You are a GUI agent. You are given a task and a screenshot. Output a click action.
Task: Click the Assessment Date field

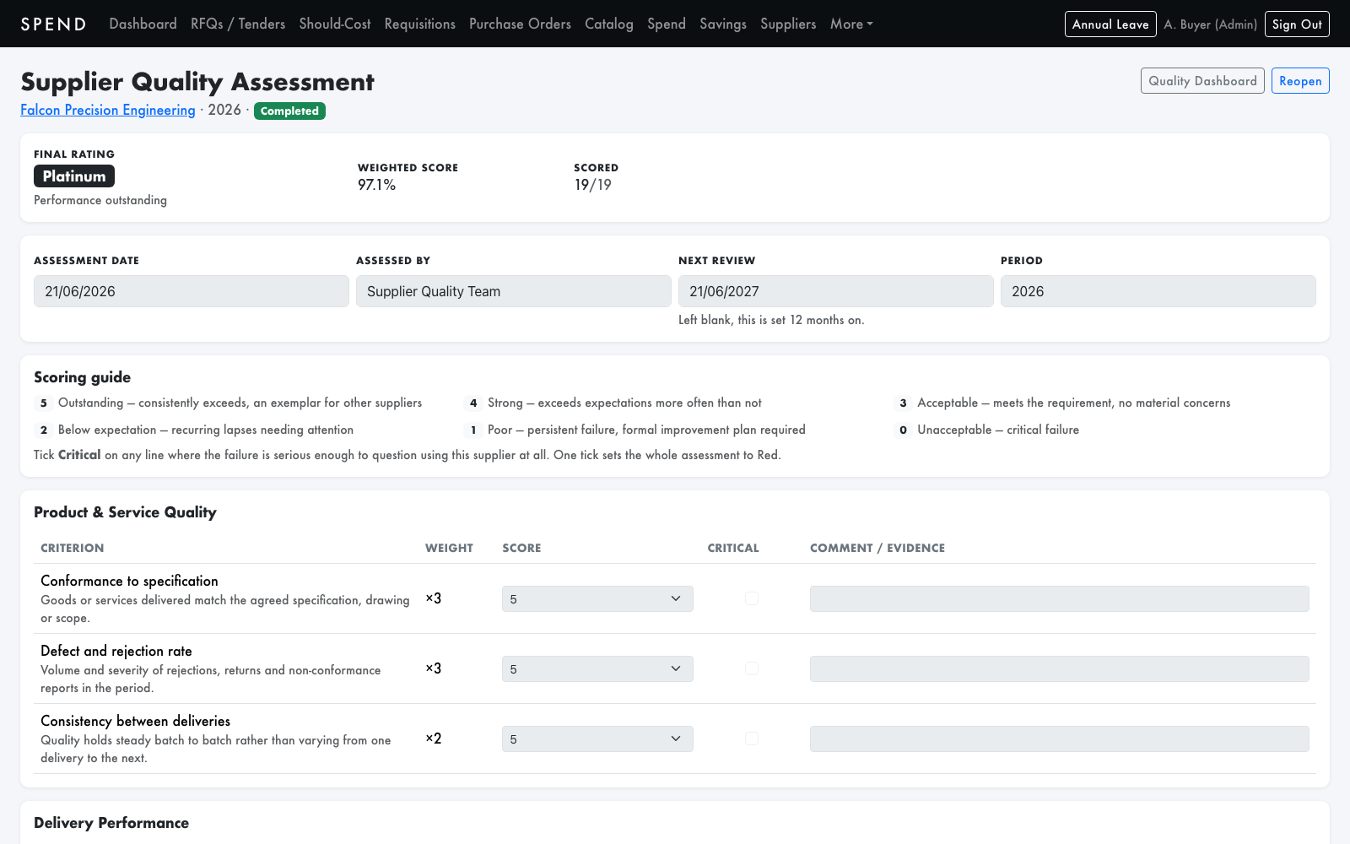192,291
